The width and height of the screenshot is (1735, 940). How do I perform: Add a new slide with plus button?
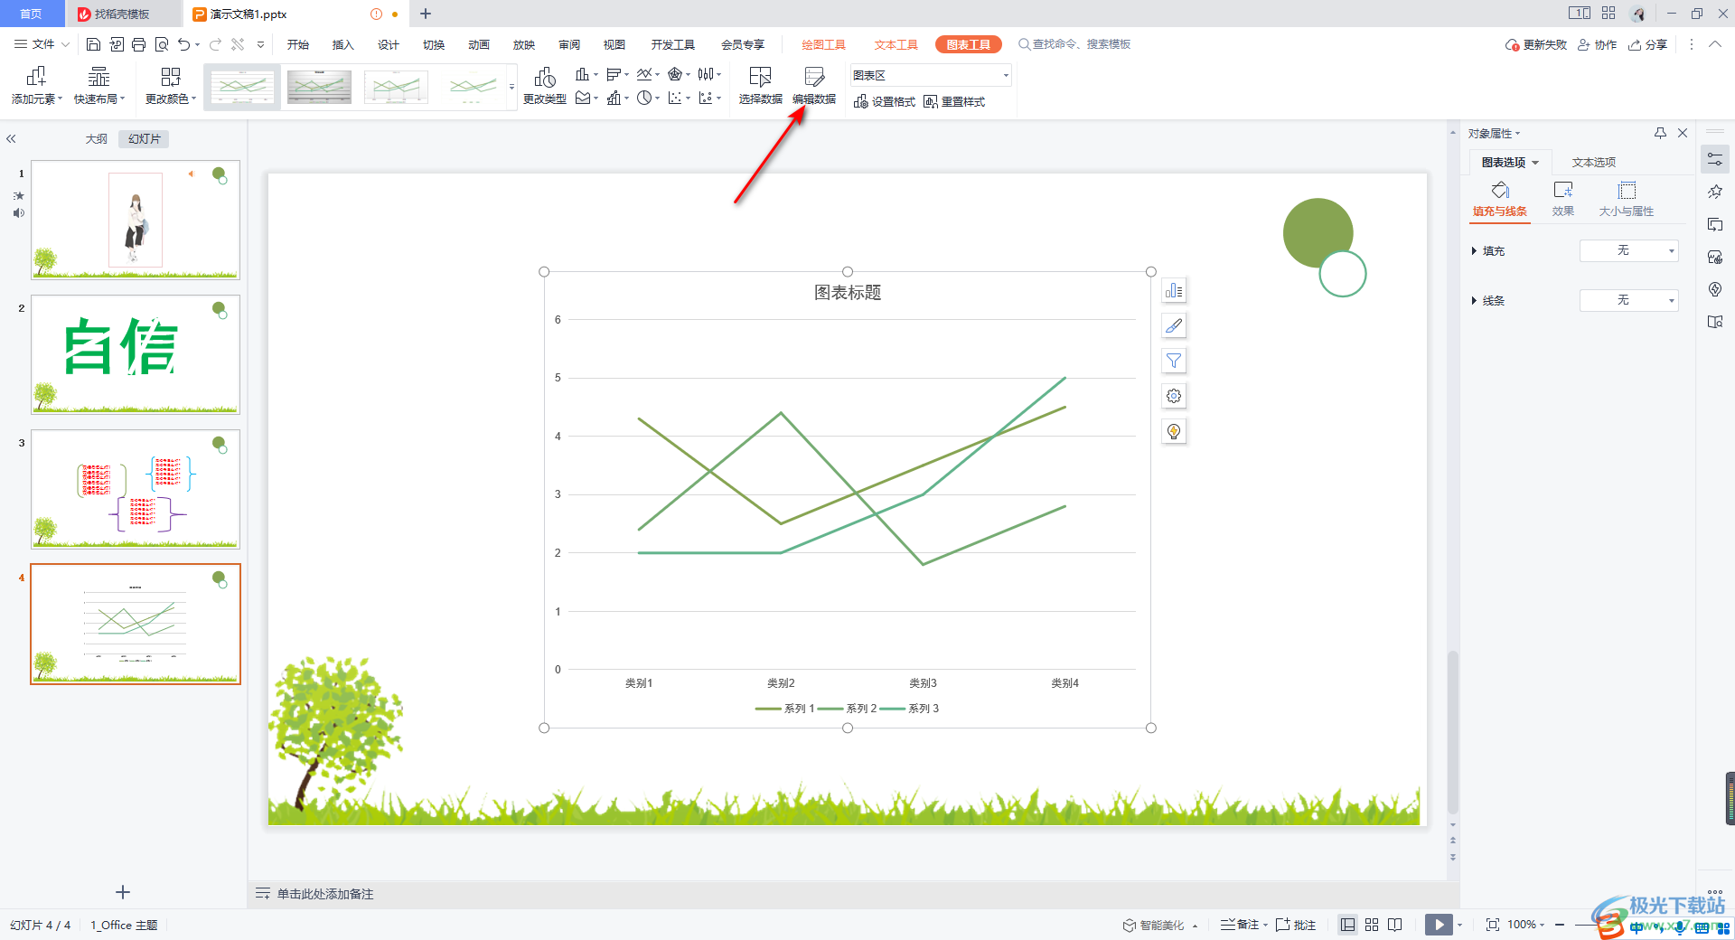(x=123, y=892)
